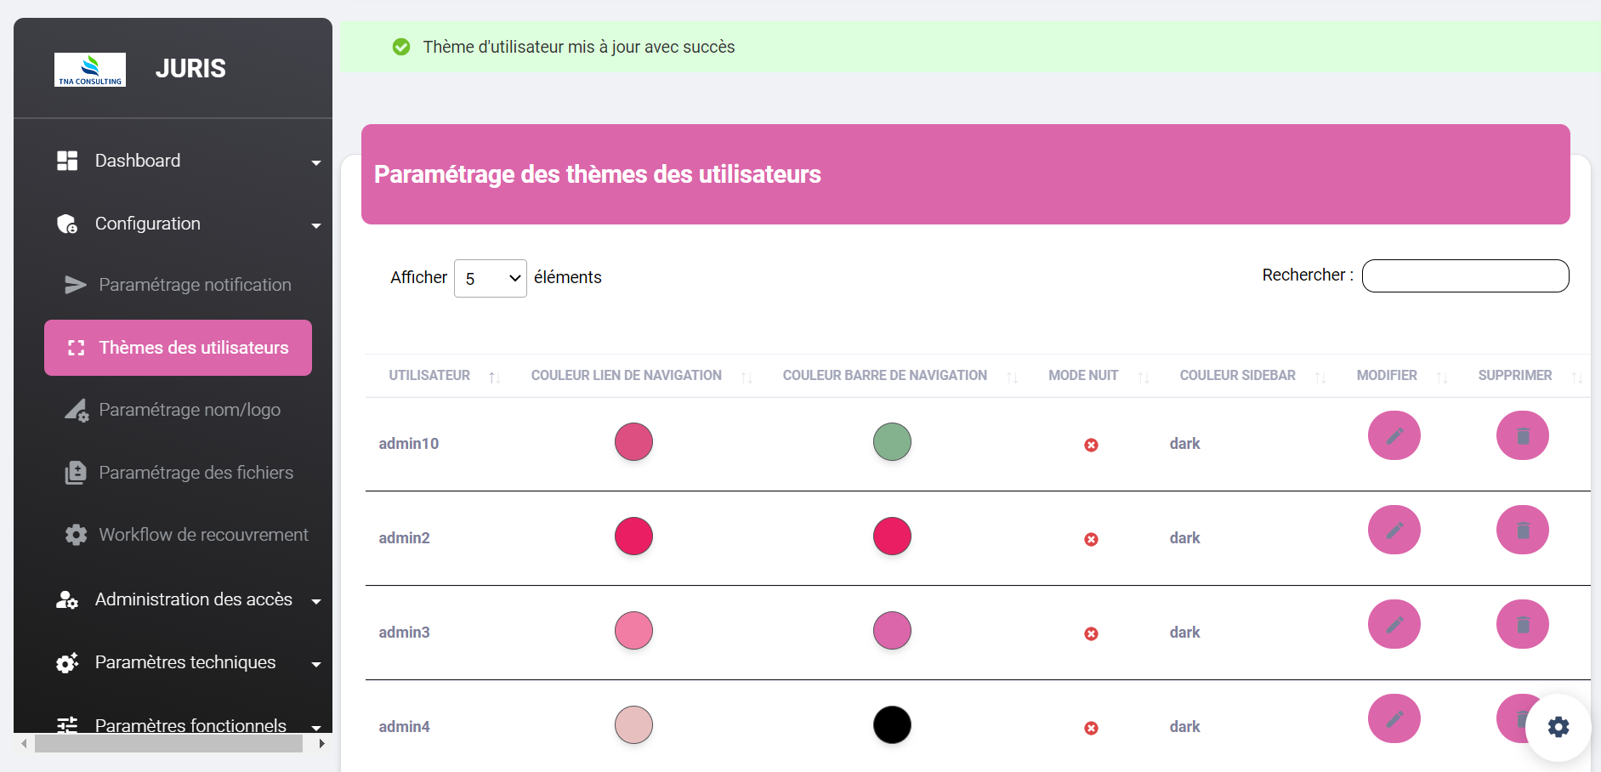This screenshot has width=1601, height=772.
Task: Click the night mode status icon for admin4
Action: 1091,728
